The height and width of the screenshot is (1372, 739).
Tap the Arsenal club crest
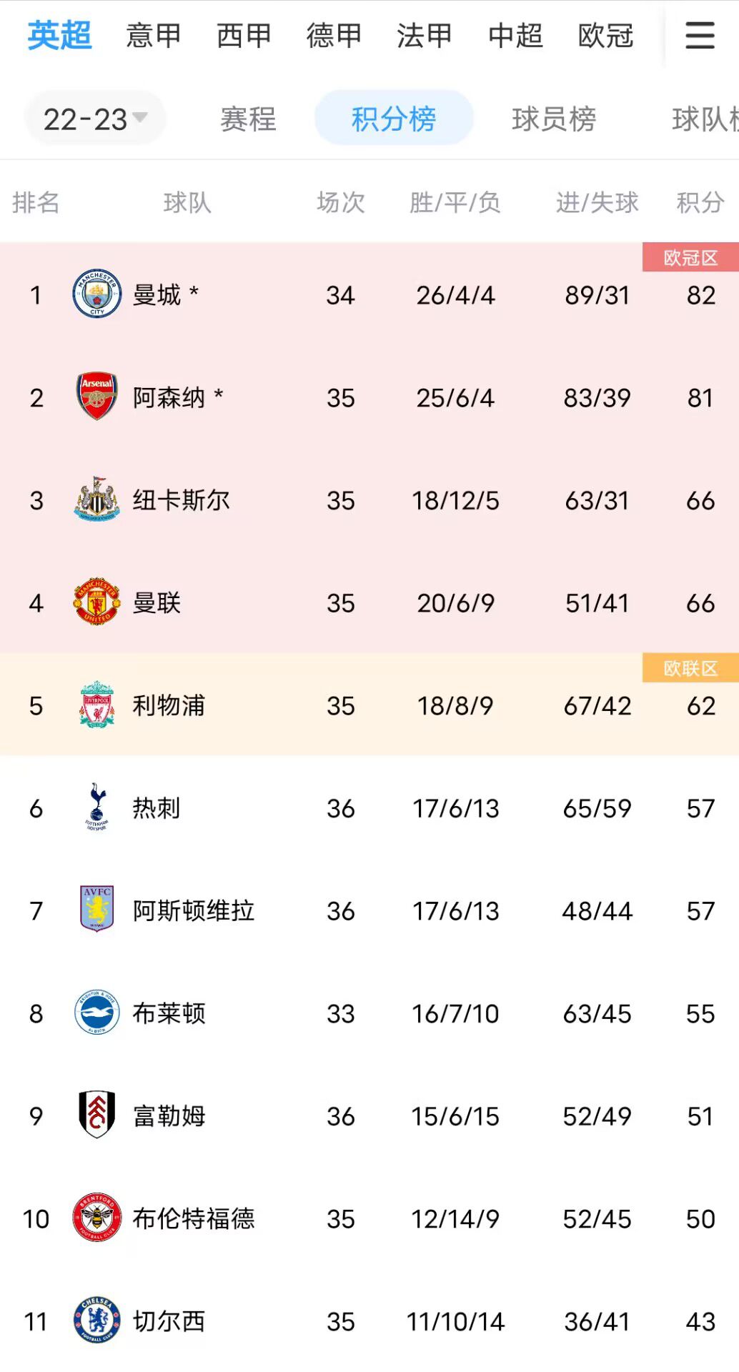coord(97,397)
